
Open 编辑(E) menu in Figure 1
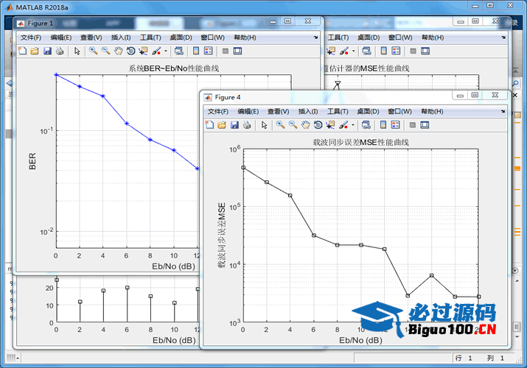pos(61,38)
